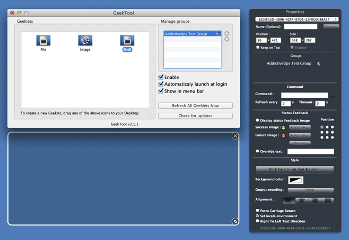Click Change next to Success Image
The width and height of the screenshot is (349, 240).
300,127
